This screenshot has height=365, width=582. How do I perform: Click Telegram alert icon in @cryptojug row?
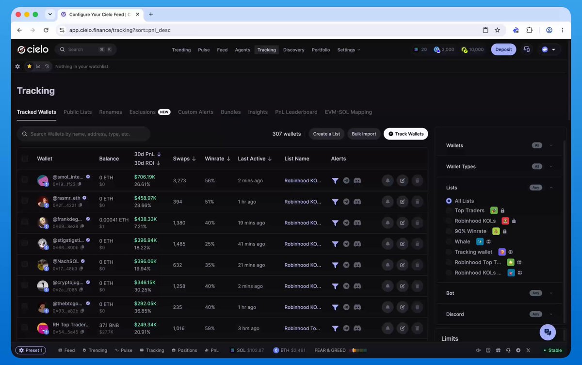tap(346, 286)
